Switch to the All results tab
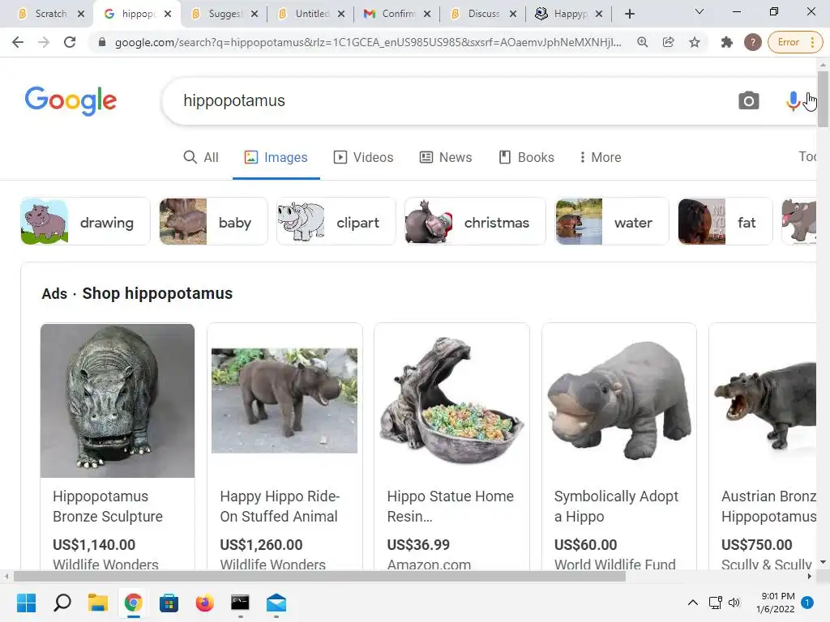Image resolution: width=830 pixels, height=622 pixels. point(201,157)
